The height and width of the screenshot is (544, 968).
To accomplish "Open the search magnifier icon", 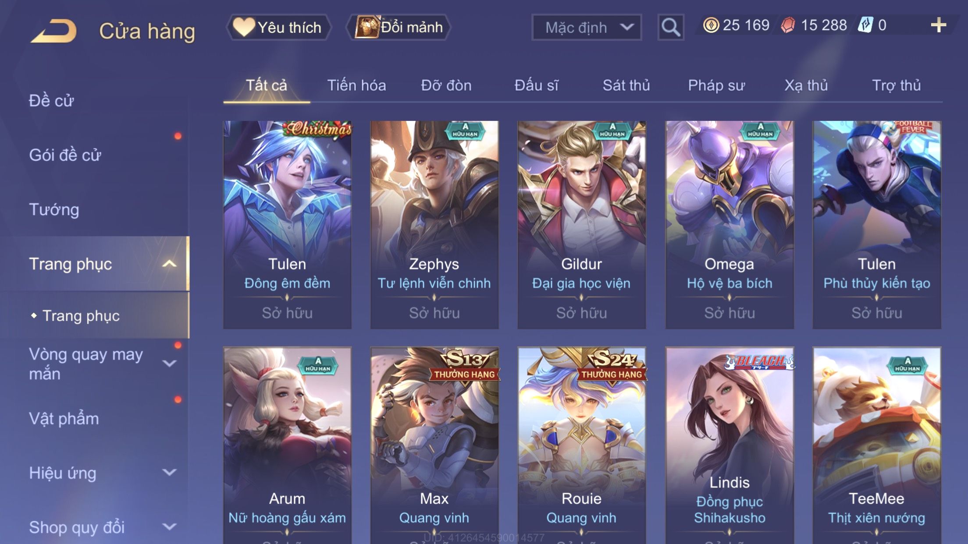I will click(x=671, y=27).
